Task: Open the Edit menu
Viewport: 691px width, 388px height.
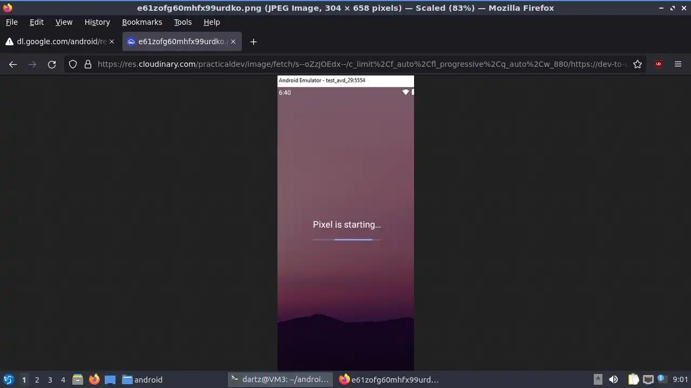Action: click(x=37, y=22)
